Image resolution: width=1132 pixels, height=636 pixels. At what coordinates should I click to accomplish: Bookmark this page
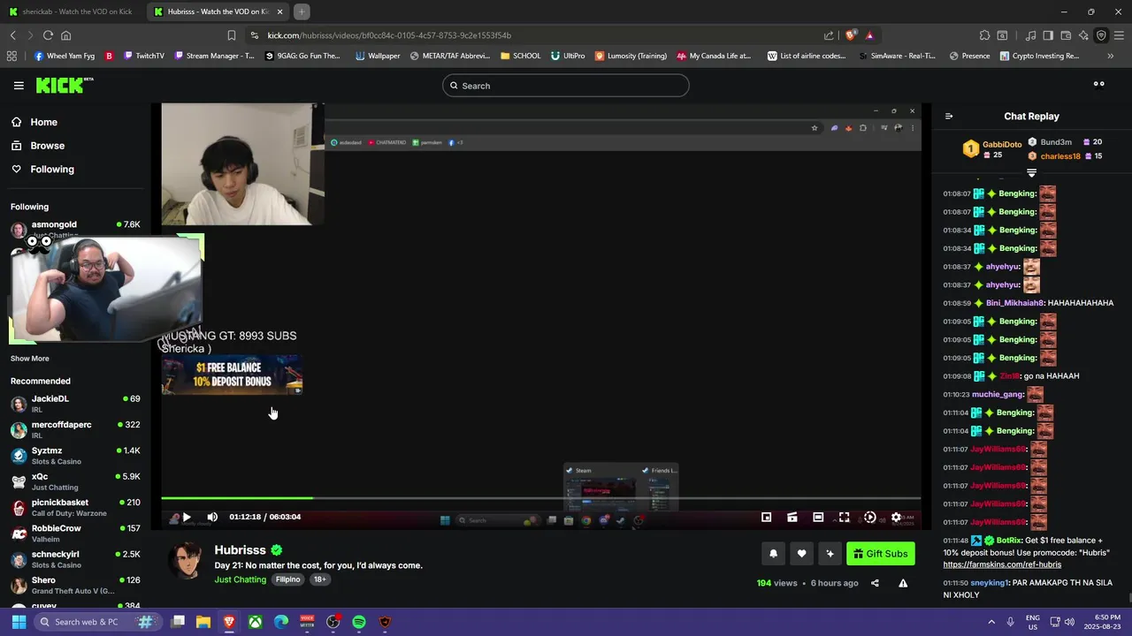tap(232, 35)
